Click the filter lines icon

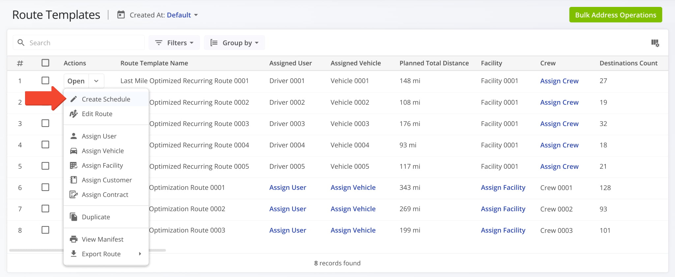(x=159, y=43)
